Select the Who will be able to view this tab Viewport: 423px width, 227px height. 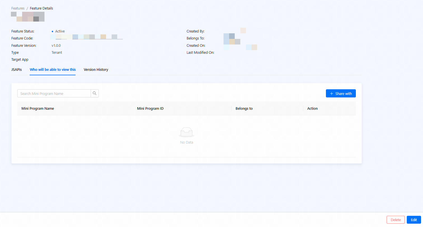click(x=53, y=69)
